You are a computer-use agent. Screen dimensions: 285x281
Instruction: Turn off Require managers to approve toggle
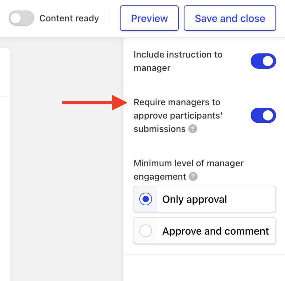263,115
